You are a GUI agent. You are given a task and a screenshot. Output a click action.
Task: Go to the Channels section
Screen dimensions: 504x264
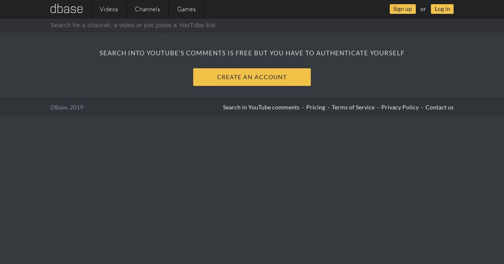(147, 9)
